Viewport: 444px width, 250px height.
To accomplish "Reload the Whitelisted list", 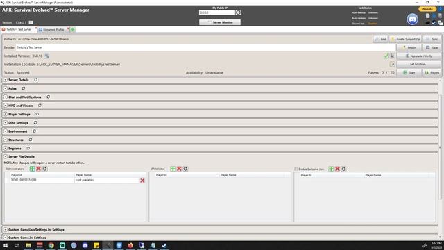I will [185, 169].
